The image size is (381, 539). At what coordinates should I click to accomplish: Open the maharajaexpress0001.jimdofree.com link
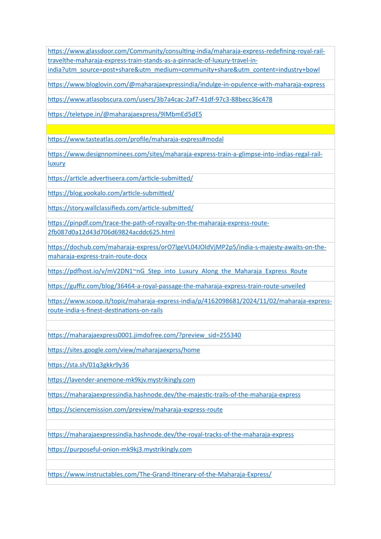click(144, 335)
